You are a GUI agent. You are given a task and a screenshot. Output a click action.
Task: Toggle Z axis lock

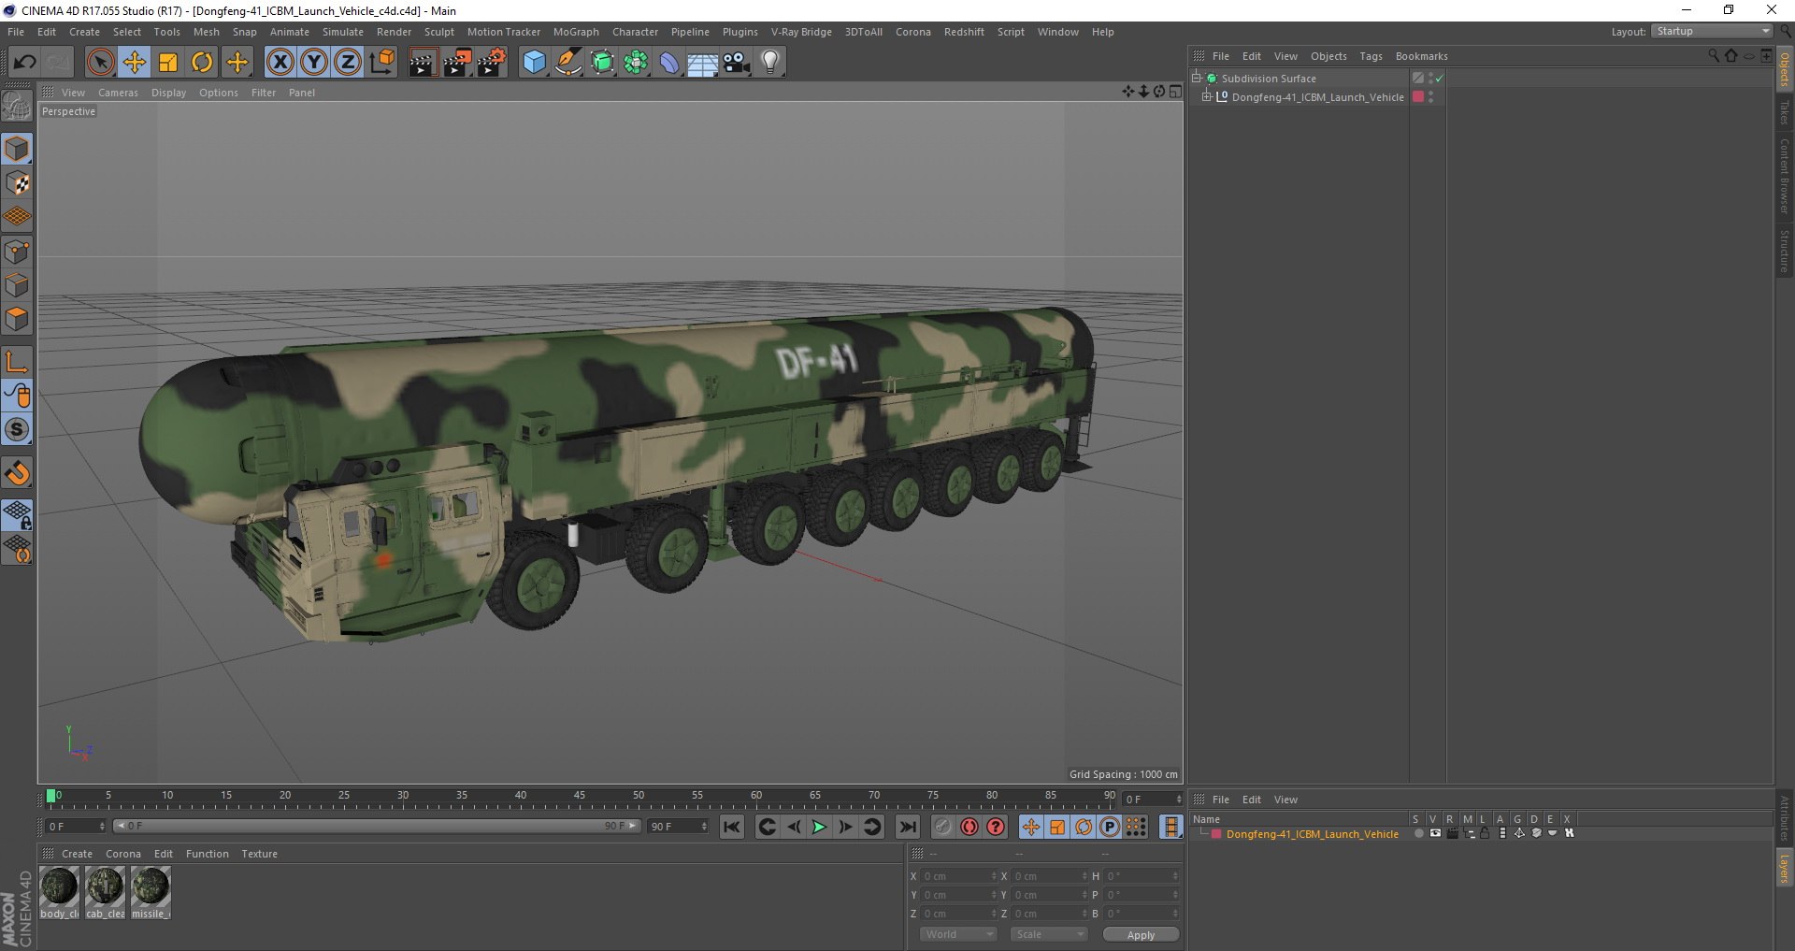pos(348,63)
